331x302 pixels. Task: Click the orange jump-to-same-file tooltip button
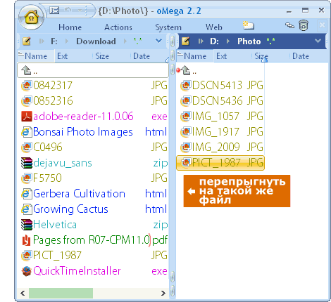(x=237, y=191)
